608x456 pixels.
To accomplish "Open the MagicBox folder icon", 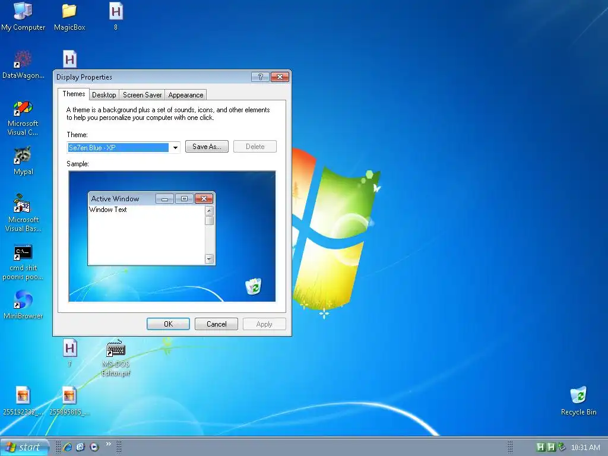I will click(x=69, y=16).
